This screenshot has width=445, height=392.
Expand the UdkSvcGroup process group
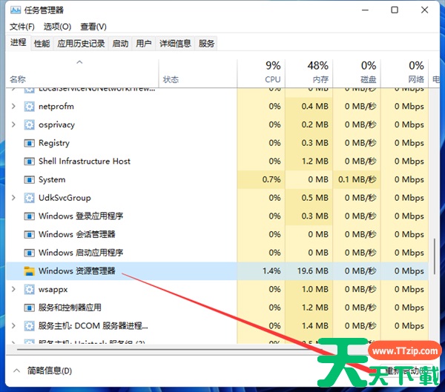(x=13, y=198)
